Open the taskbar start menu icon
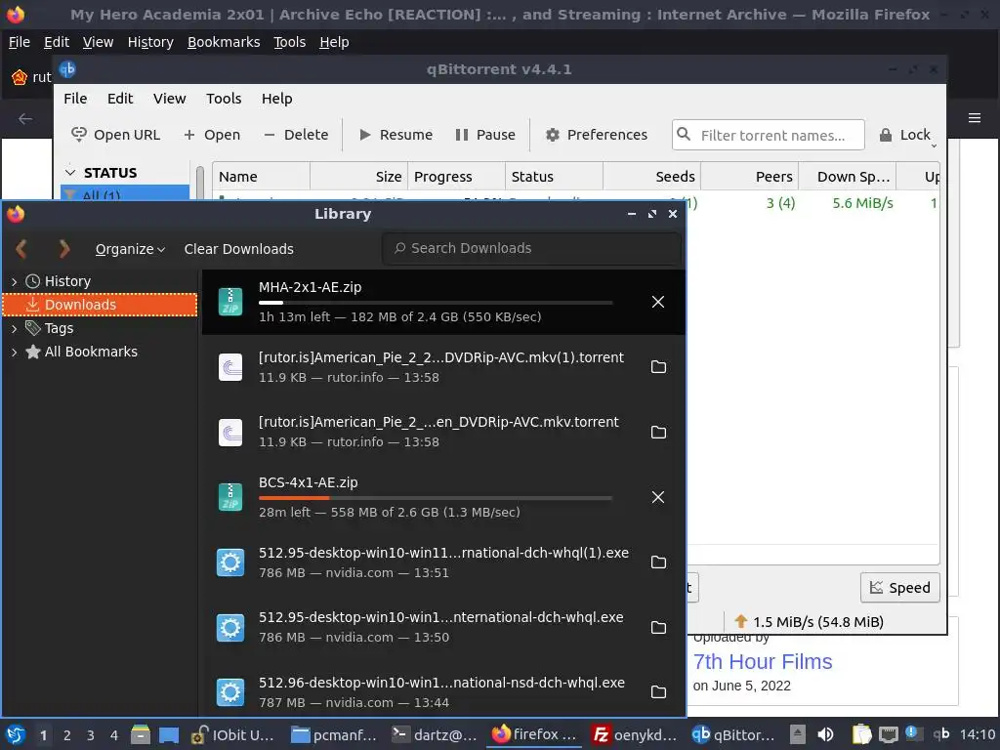Screen dimensions: 1000x750 click(x=16, y=734)
